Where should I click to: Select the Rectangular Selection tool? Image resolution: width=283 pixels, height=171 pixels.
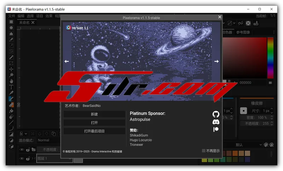coord(11,22)
